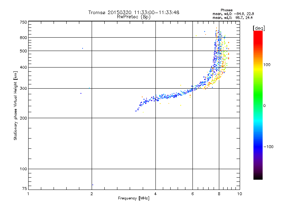Click the 'Frequency [MHz]' axis title
Screen dimensions: 282x211
click(134, 198)
